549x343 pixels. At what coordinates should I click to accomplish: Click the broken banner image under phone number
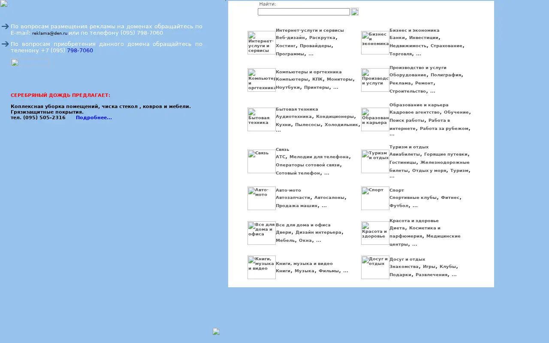(30, 63)
